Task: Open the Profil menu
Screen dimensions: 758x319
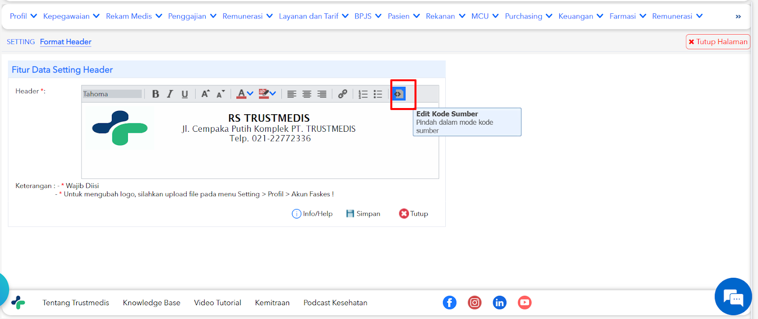Action: point(23,16)
